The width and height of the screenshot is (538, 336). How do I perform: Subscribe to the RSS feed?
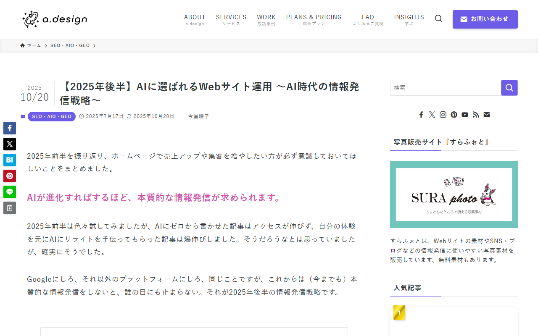[x=475, y=114]
